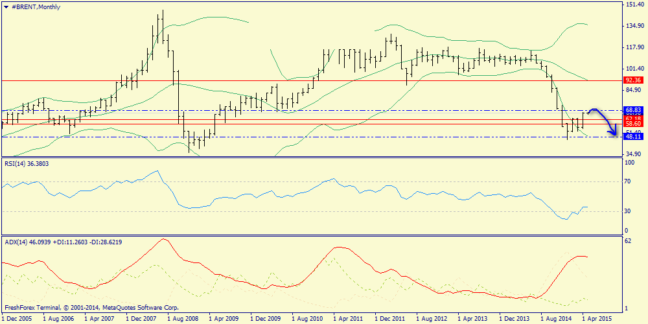
Task: Click the blue 48.11 price tag
Action: point(632,137)
